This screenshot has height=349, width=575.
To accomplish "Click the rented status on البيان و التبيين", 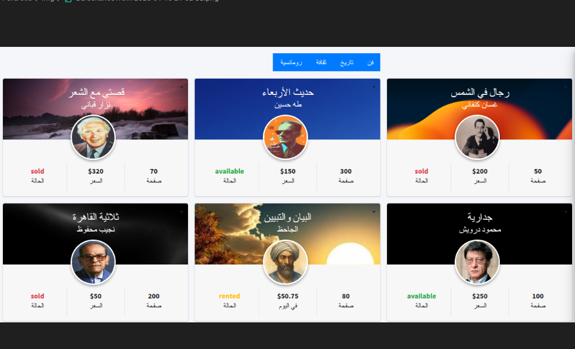I will (229, 296).
